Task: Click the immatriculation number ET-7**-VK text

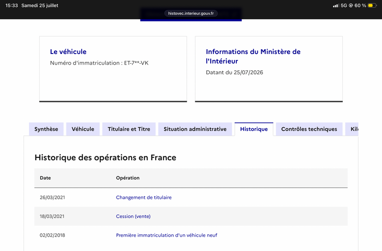Action: tap(136, 63)
